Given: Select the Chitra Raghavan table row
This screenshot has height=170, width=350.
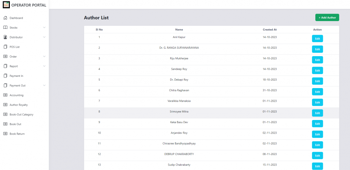Looking at the screenshot, I should click(x=179, y=90).
